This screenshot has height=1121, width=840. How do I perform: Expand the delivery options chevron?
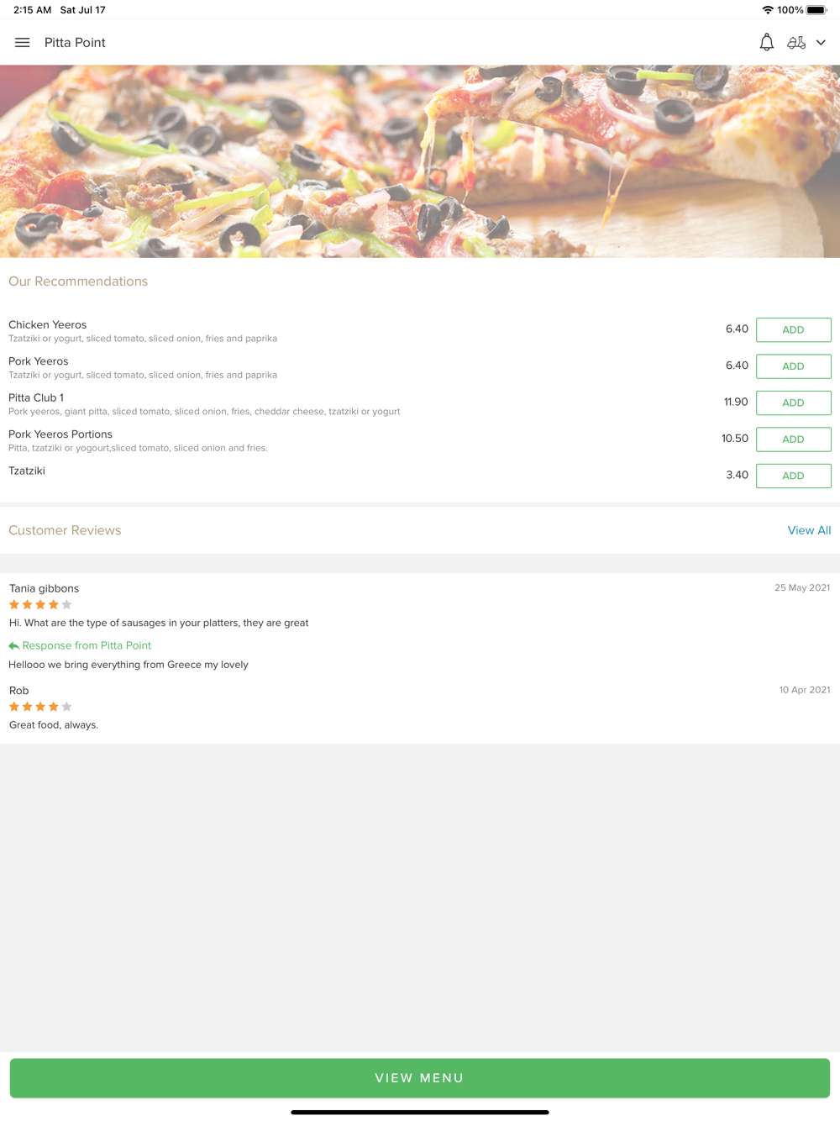(x=821, y=43)
